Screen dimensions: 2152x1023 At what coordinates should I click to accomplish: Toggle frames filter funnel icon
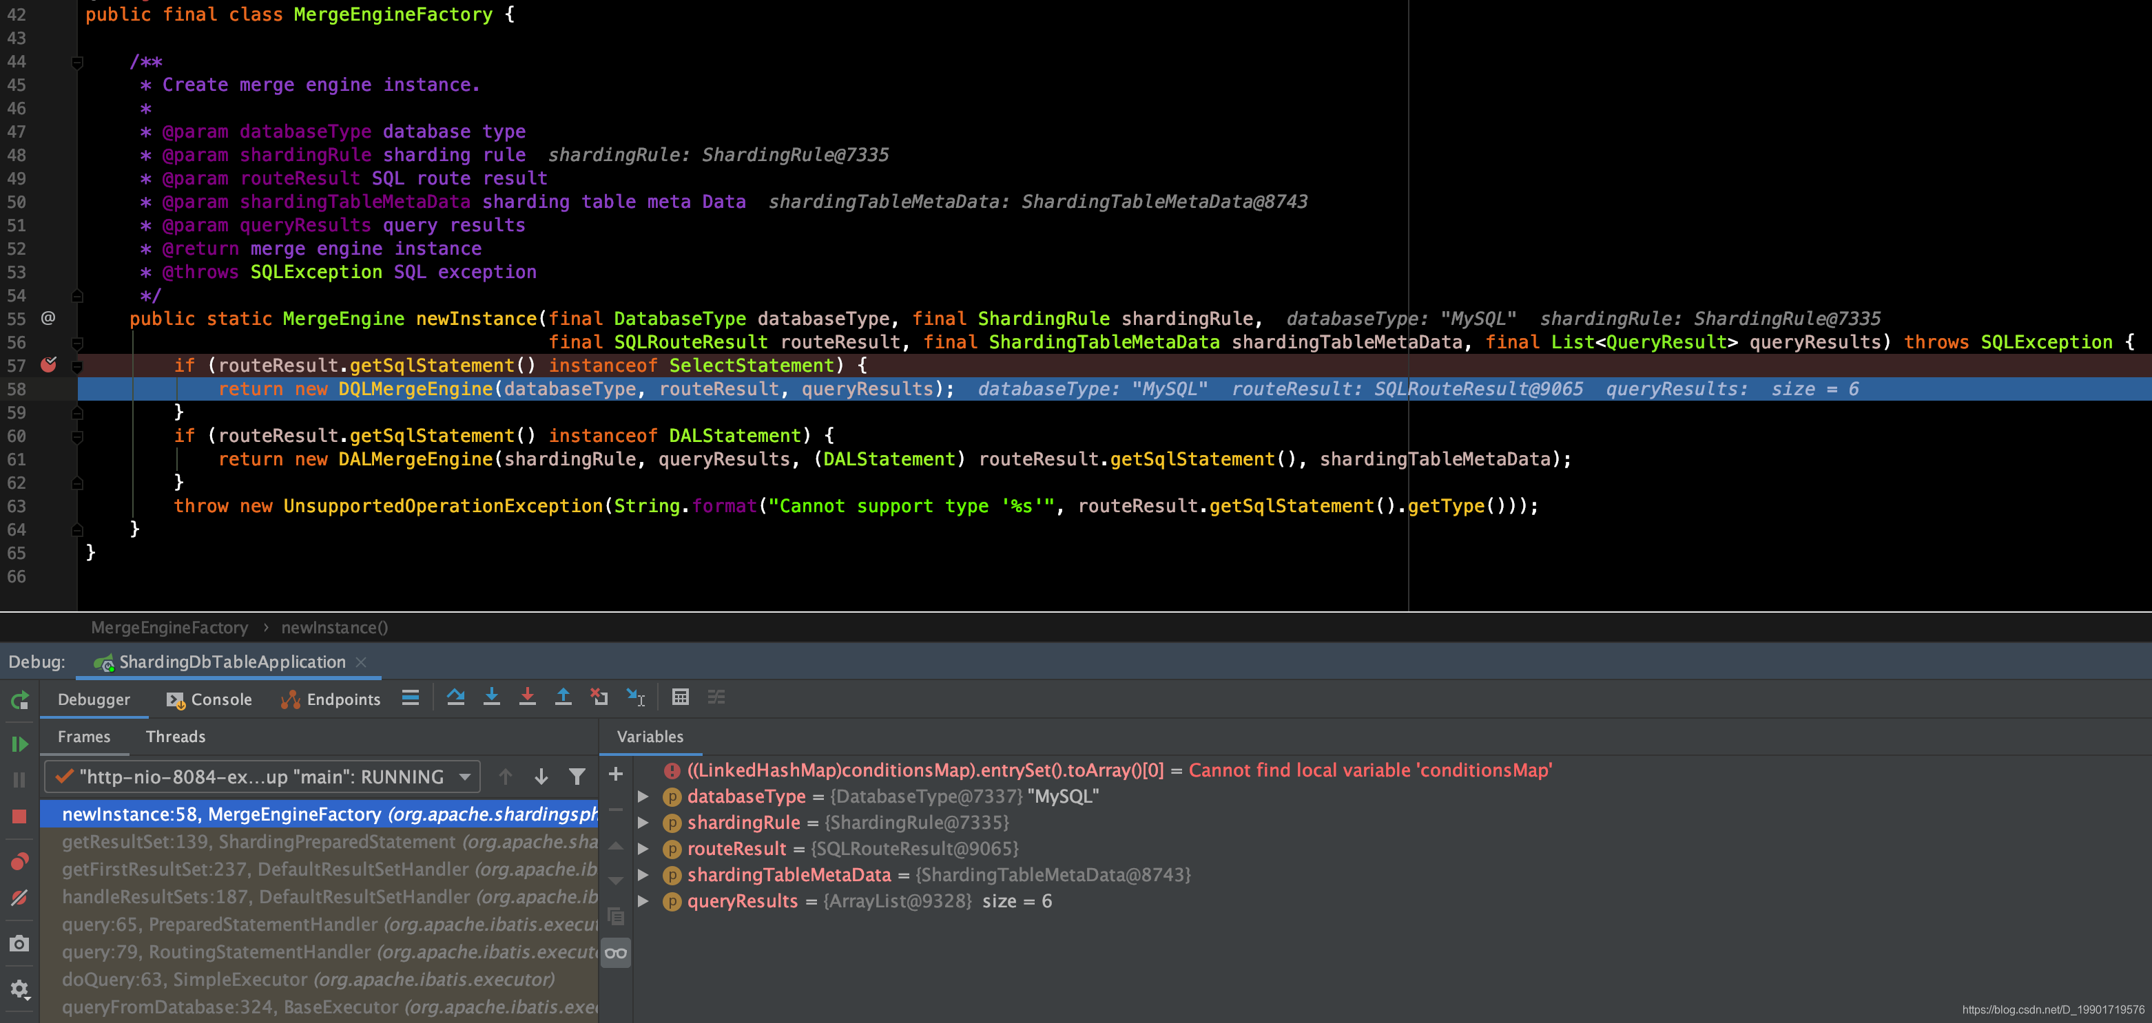[x=577, y=777]
